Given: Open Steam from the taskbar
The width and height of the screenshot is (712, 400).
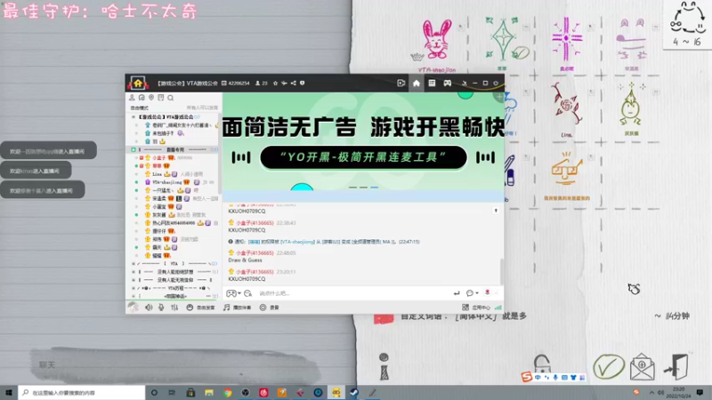Looking at the screenshot, I should tap(354, 392).
